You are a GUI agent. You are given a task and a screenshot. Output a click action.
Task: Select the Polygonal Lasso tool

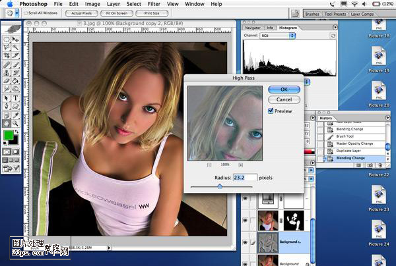[7, 47]
